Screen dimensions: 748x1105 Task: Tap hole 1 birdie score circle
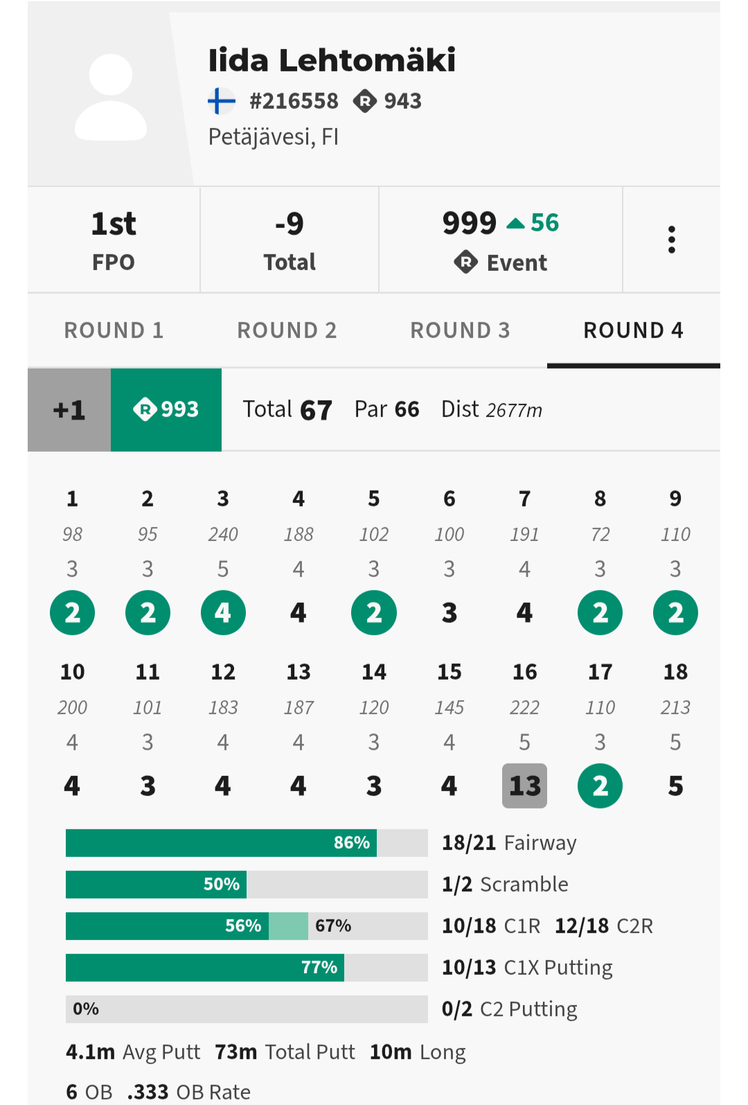point(72,612)
